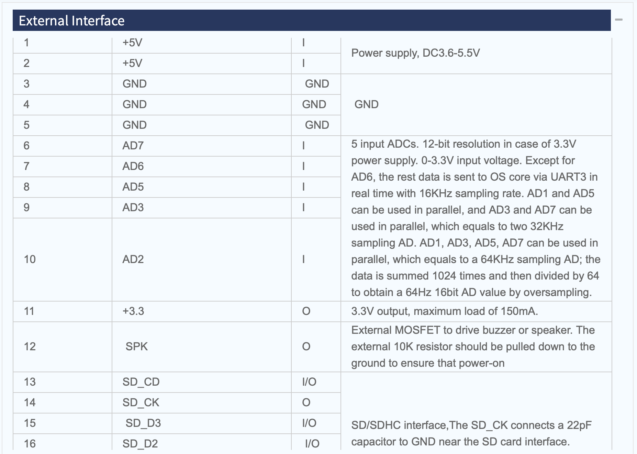Click the GND description cell

(x=476, y=105)
